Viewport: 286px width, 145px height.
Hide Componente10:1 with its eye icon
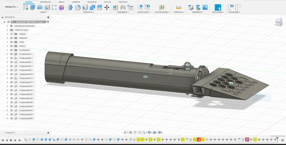pyautogui.click(x=11, y=74)
